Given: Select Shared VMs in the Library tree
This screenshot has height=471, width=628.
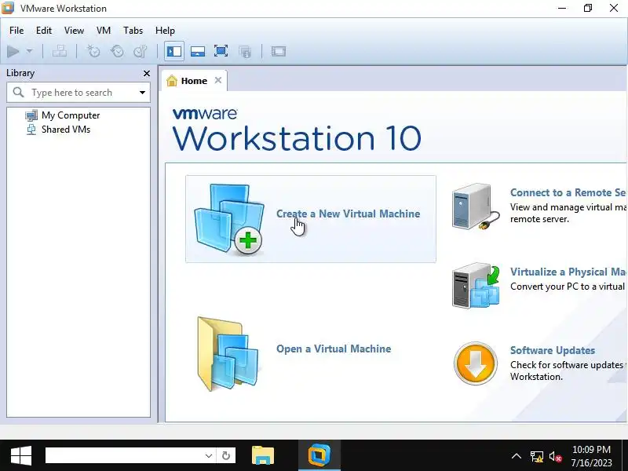Looking at the screenshot, I should click(x=66, y=130).
